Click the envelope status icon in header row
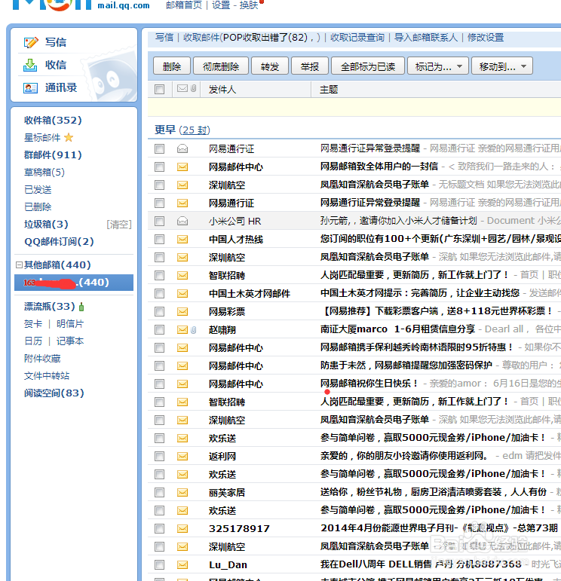 tap(182, 88)
